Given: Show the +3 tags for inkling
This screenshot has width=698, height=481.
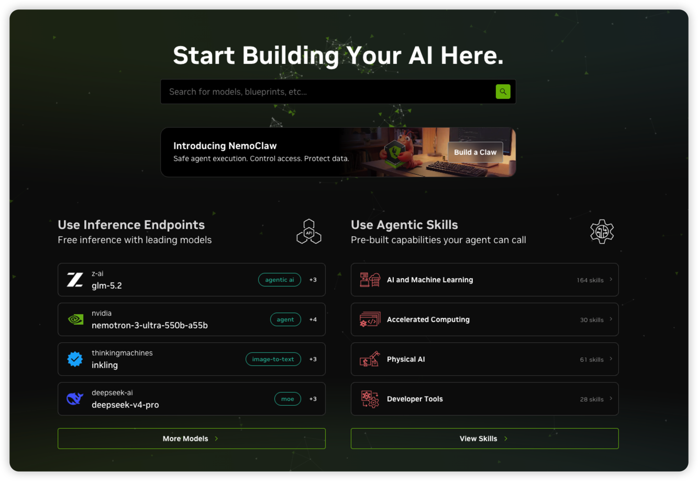Looking at the screenshot, I should pyautogui.click(x=313, y=359).
